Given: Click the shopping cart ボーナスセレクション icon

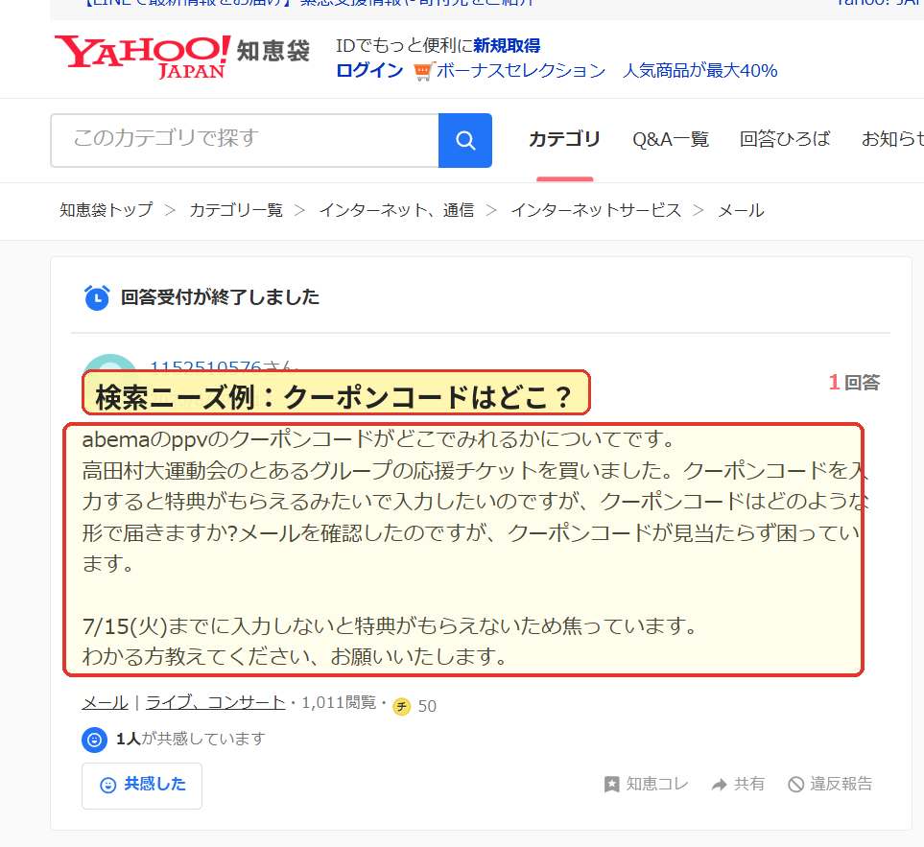Looking at the screenshot, I should 424,71.
